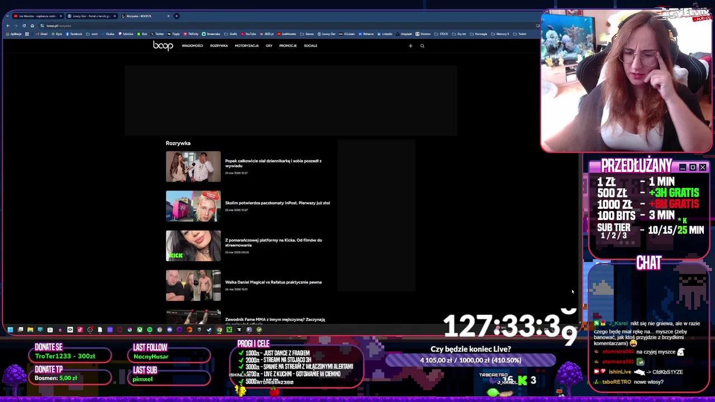Open SOCIALE menu on boop
715x402 pixels.
pos(311,46)
